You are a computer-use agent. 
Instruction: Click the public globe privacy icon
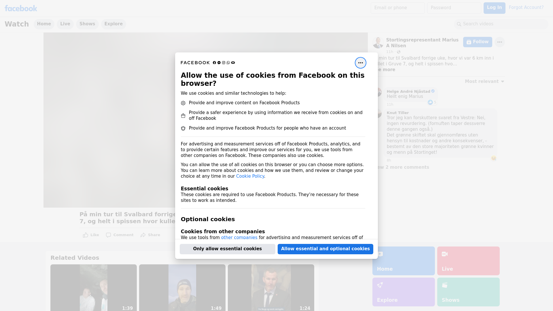tap(399, 52)
